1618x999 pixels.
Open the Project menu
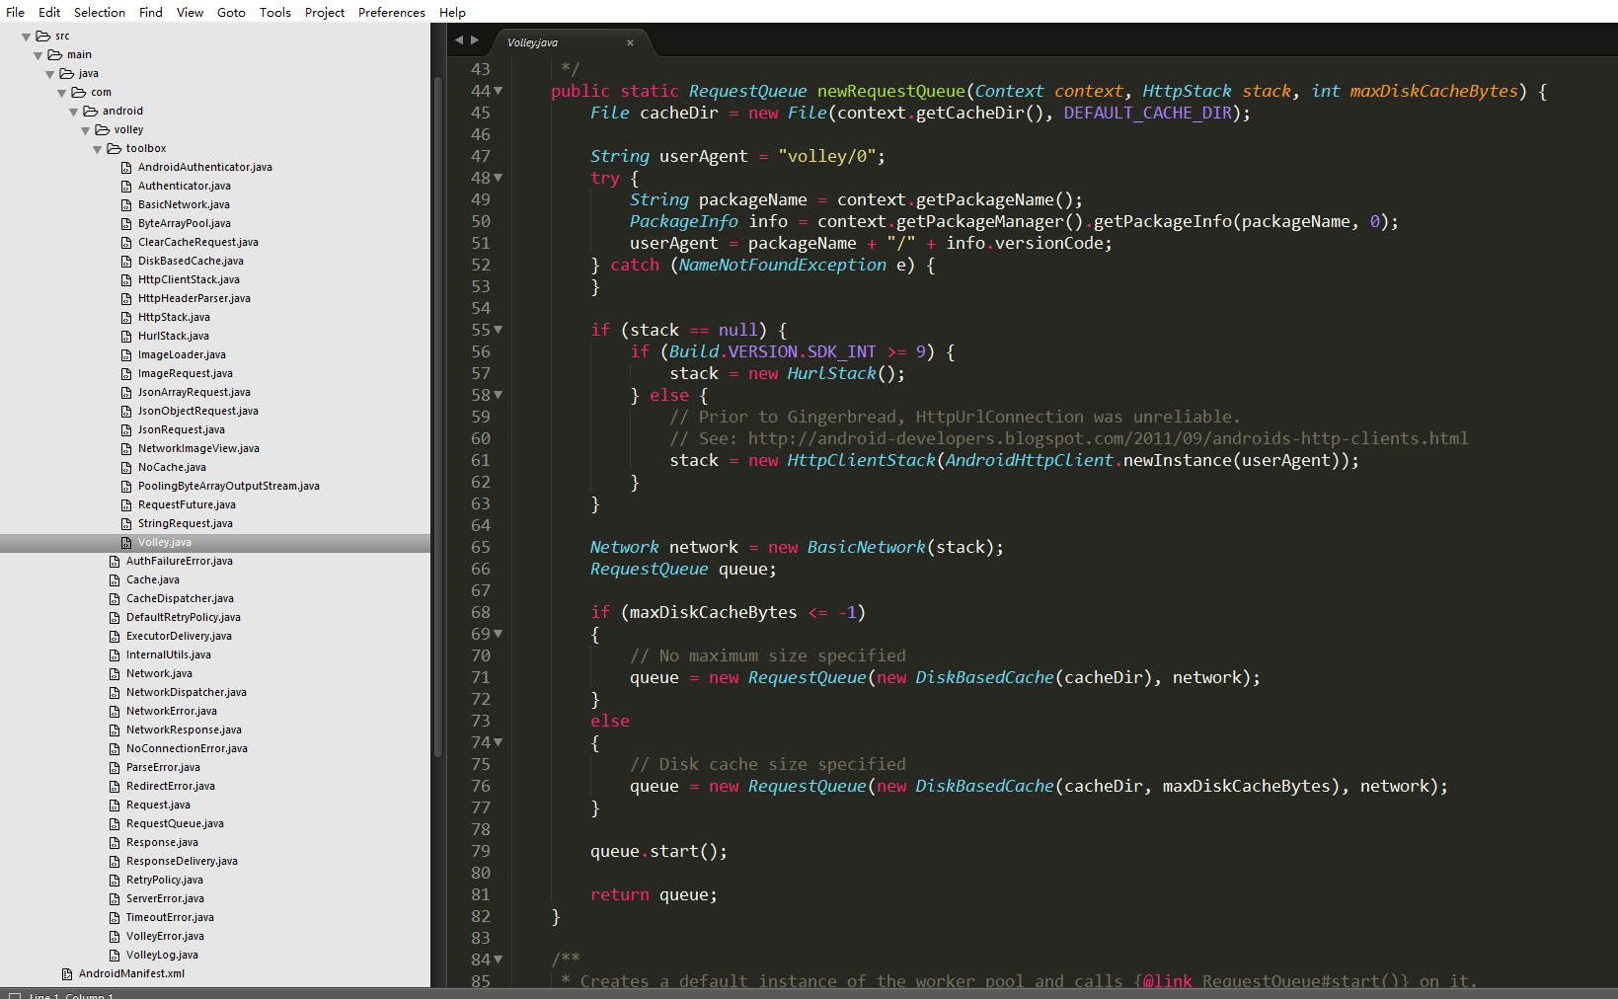point(325,12)
